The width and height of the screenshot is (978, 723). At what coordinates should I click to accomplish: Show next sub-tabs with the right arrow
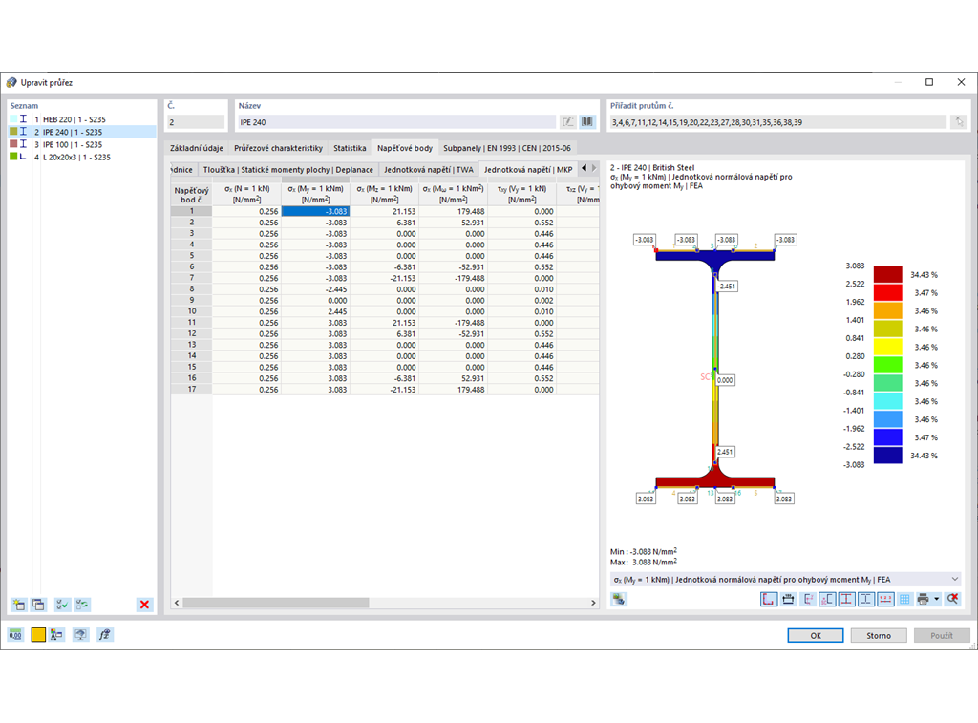(x=594, y=168)
